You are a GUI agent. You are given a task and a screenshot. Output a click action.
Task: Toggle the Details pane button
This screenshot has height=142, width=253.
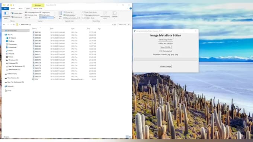click(x=16, y=17)
